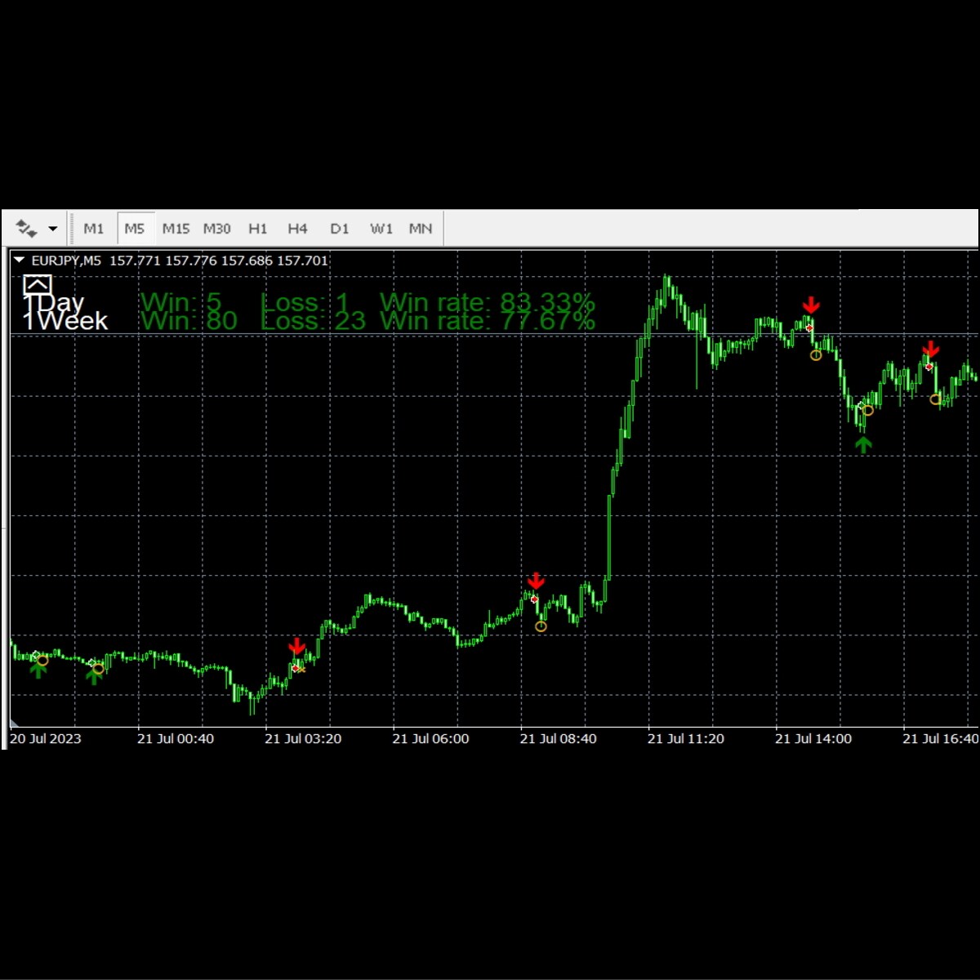Select the red sell arrow above 21 Jul 03:20
The width and height of the screenshot is (980, 980).
coord(296,647)
